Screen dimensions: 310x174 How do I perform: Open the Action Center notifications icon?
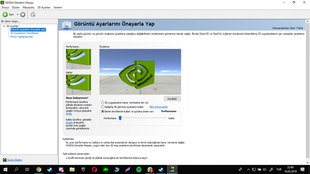pyautogui.click(x=302, y=169)
